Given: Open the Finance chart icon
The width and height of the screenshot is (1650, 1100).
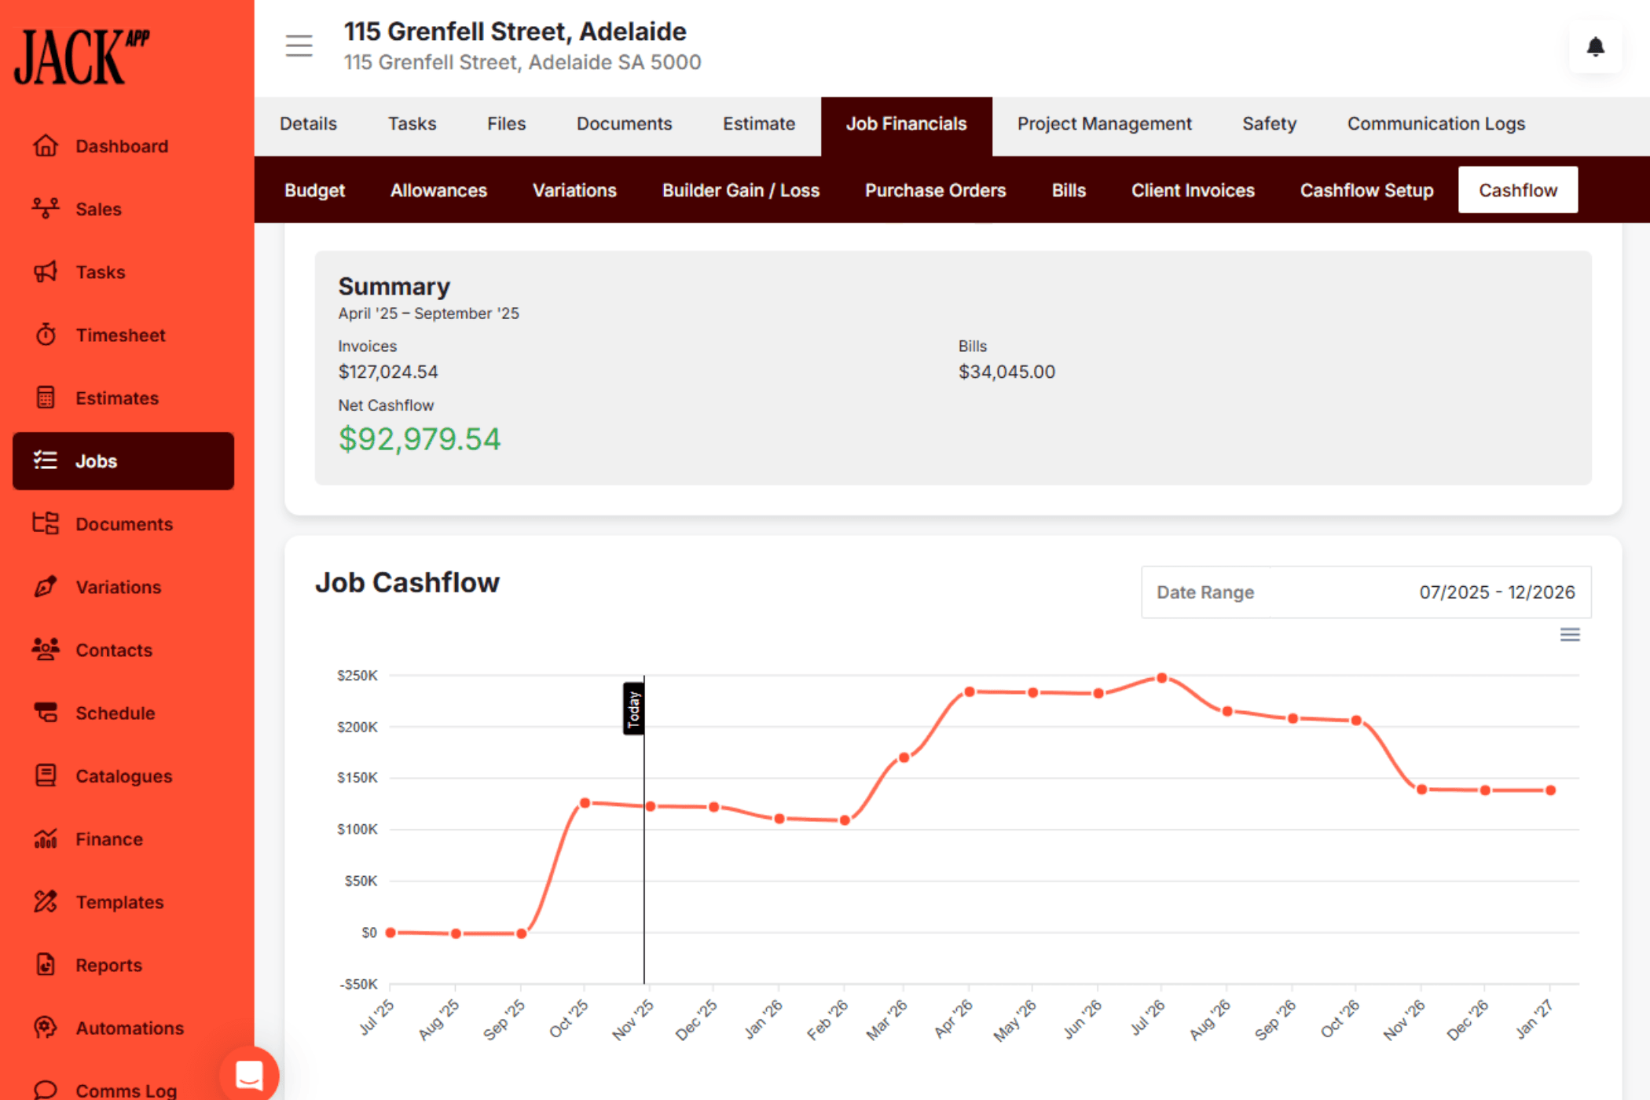Looking at the screenshot, I should (x=46, y=839).
